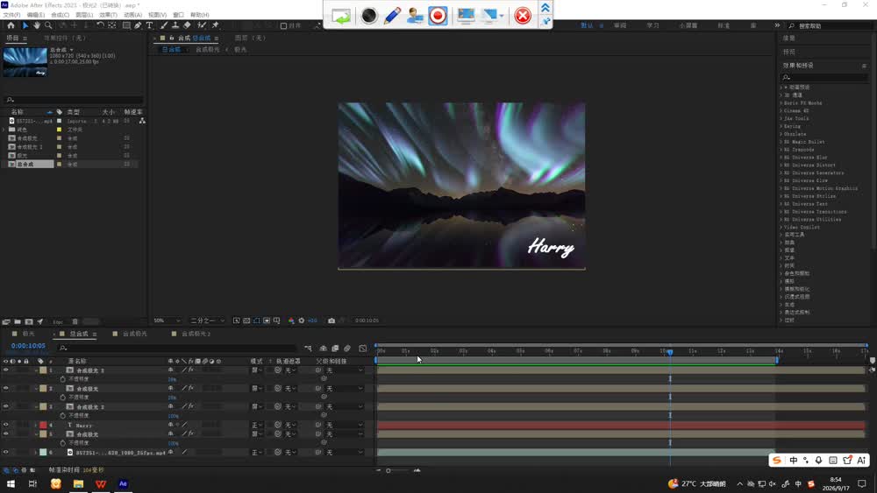Select the Type (T) tool
Screen dimensions: 877x493
point(149,25)
